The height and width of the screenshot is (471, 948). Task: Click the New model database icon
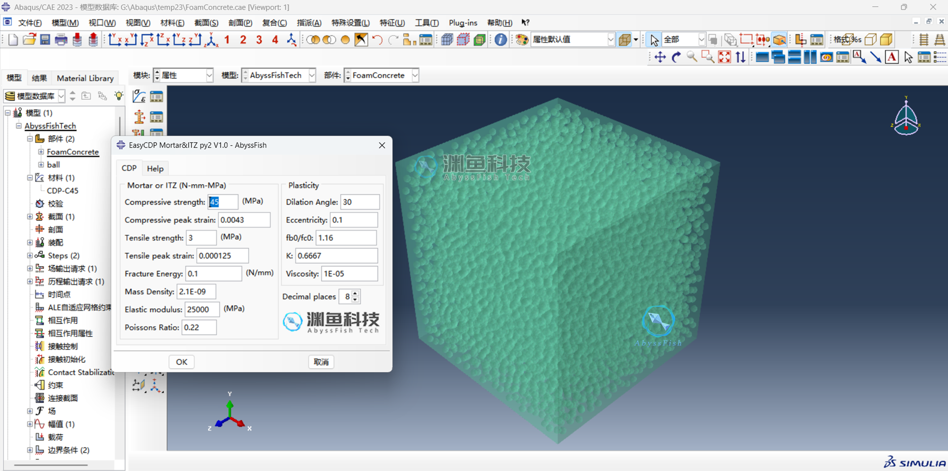pos(13,40)
